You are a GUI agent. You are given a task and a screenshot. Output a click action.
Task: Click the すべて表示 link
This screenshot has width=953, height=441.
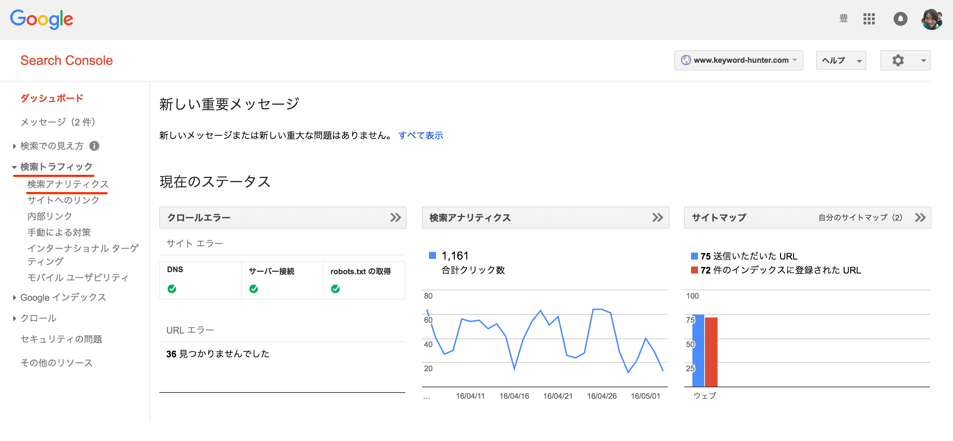(x=420, y=136)
